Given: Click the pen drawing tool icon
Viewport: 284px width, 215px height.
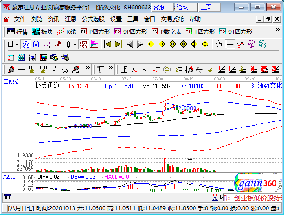Looking at the screenshot, I should [11, 70].
